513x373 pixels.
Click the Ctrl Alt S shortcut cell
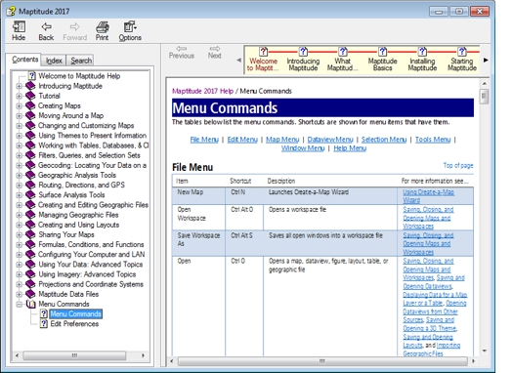click(244, 243)
